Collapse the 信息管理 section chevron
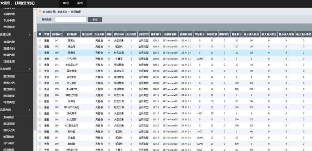Screen dimensions: 312x151 pos(30,69)
